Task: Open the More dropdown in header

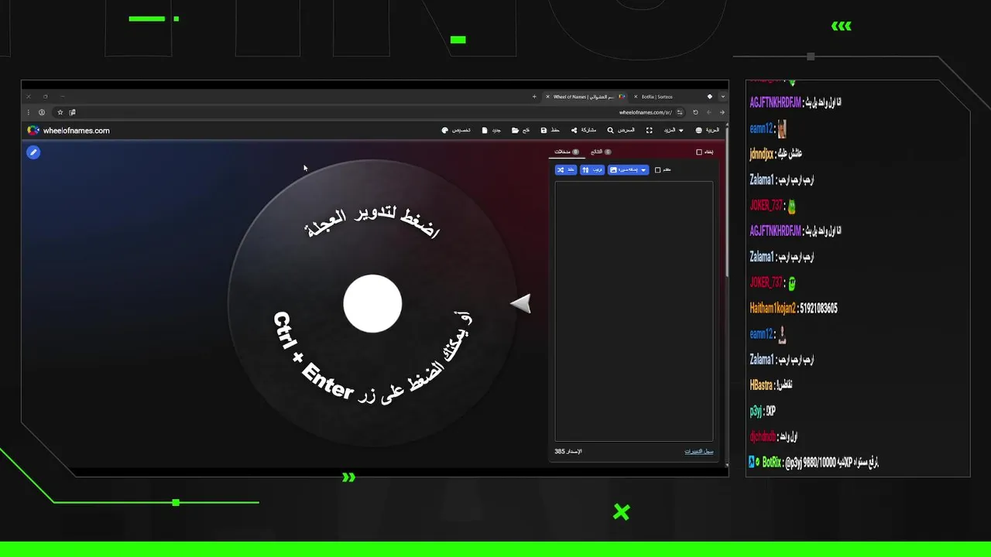Action: click(x=674, y=130)
